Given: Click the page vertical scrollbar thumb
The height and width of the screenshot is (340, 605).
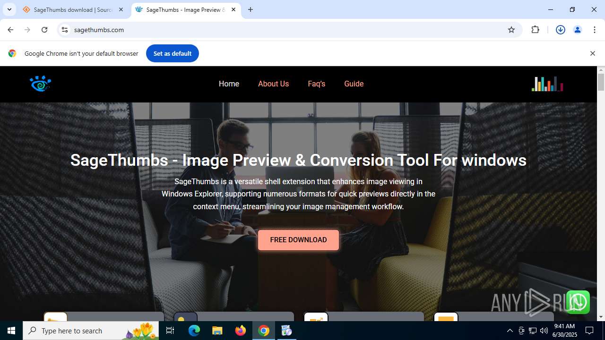Looking at the screenshot, I should pyautogui.click(x=601, y=82).
